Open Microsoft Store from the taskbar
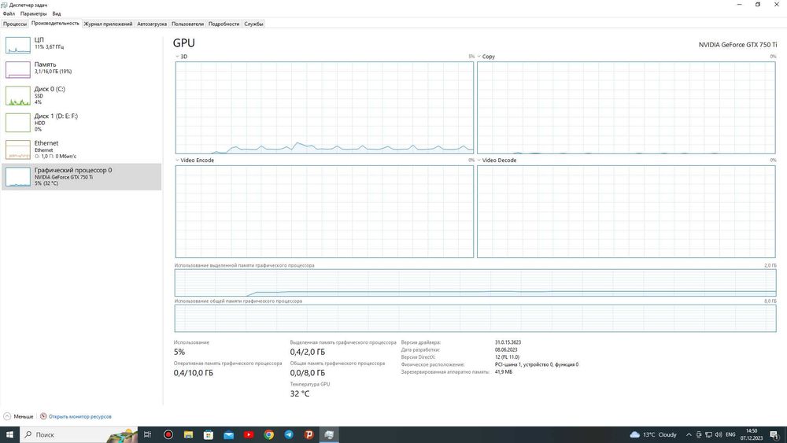This screenshot has width=787, height=443. pyautogui.click(x=209, y=434)
